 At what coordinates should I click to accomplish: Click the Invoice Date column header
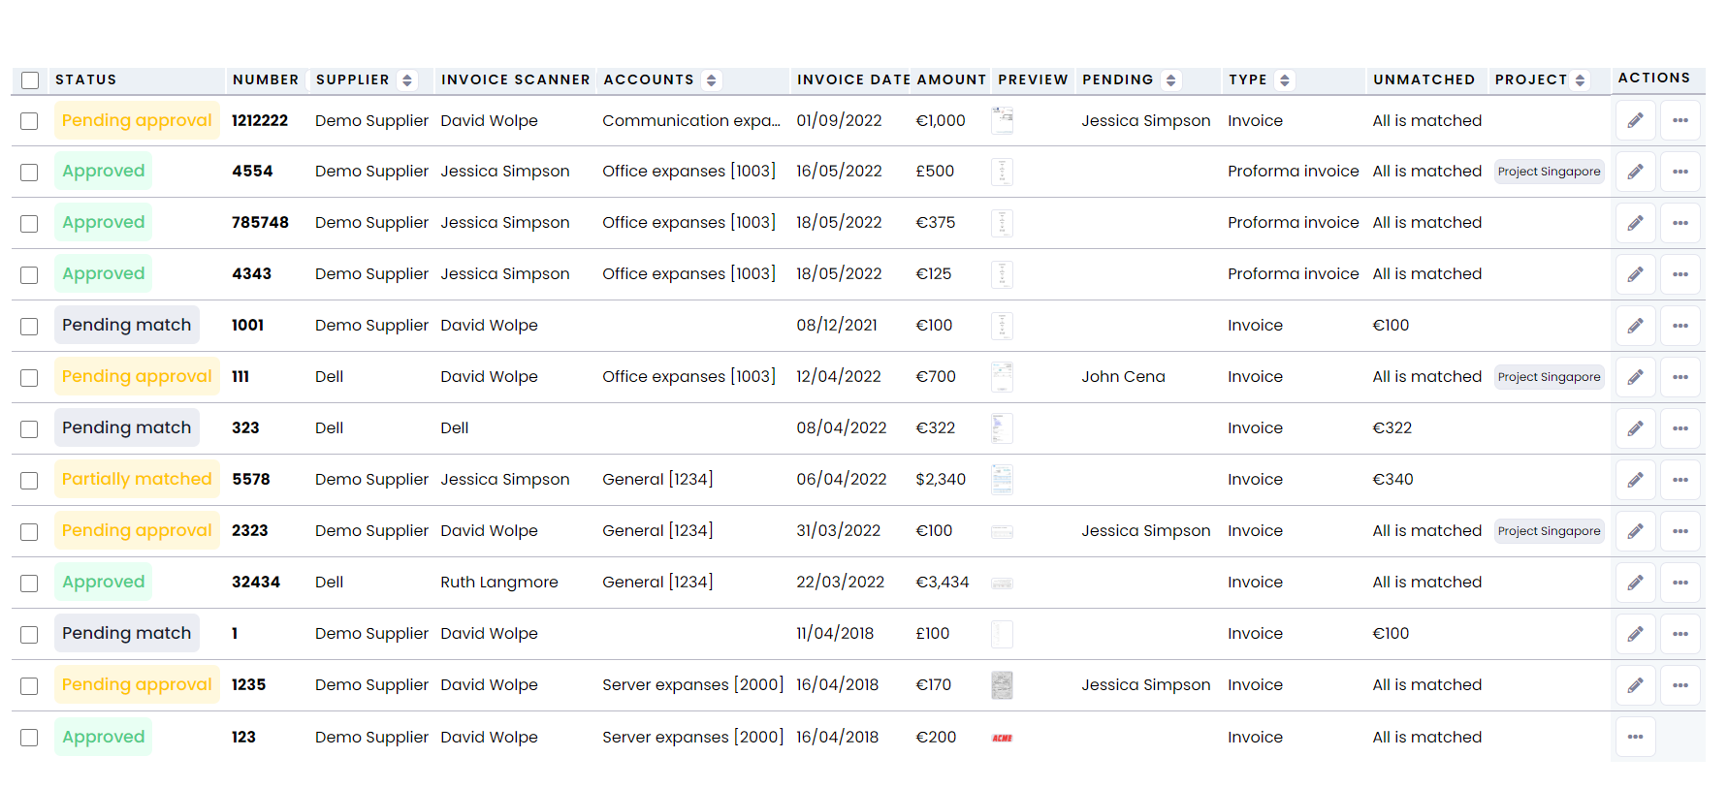(x=853, y=79)
